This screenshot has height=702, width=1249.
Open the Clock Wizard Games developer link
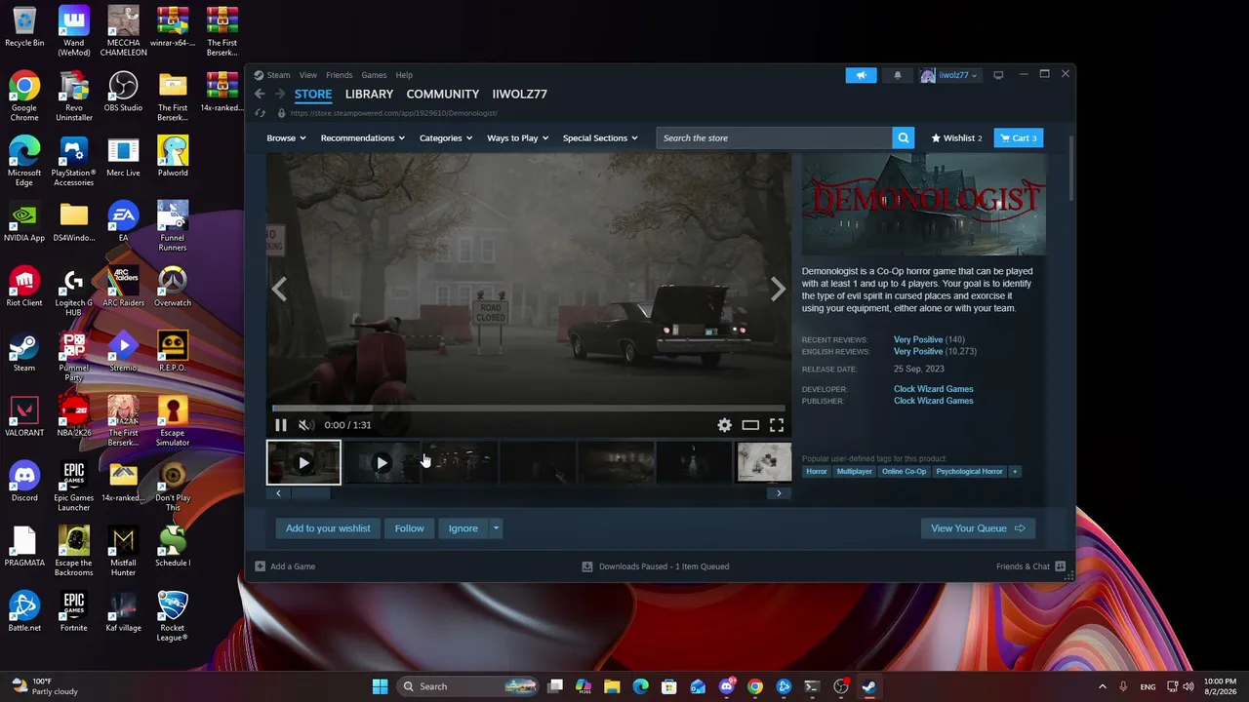[x=934, y=389]
